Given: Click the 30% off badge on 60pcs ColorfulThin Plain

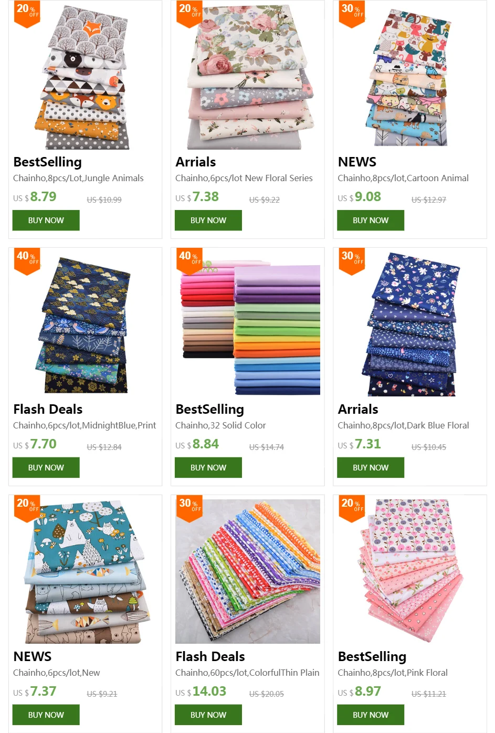Looking at the screenshot, I should pyautogui.click(x=189, y=508).
